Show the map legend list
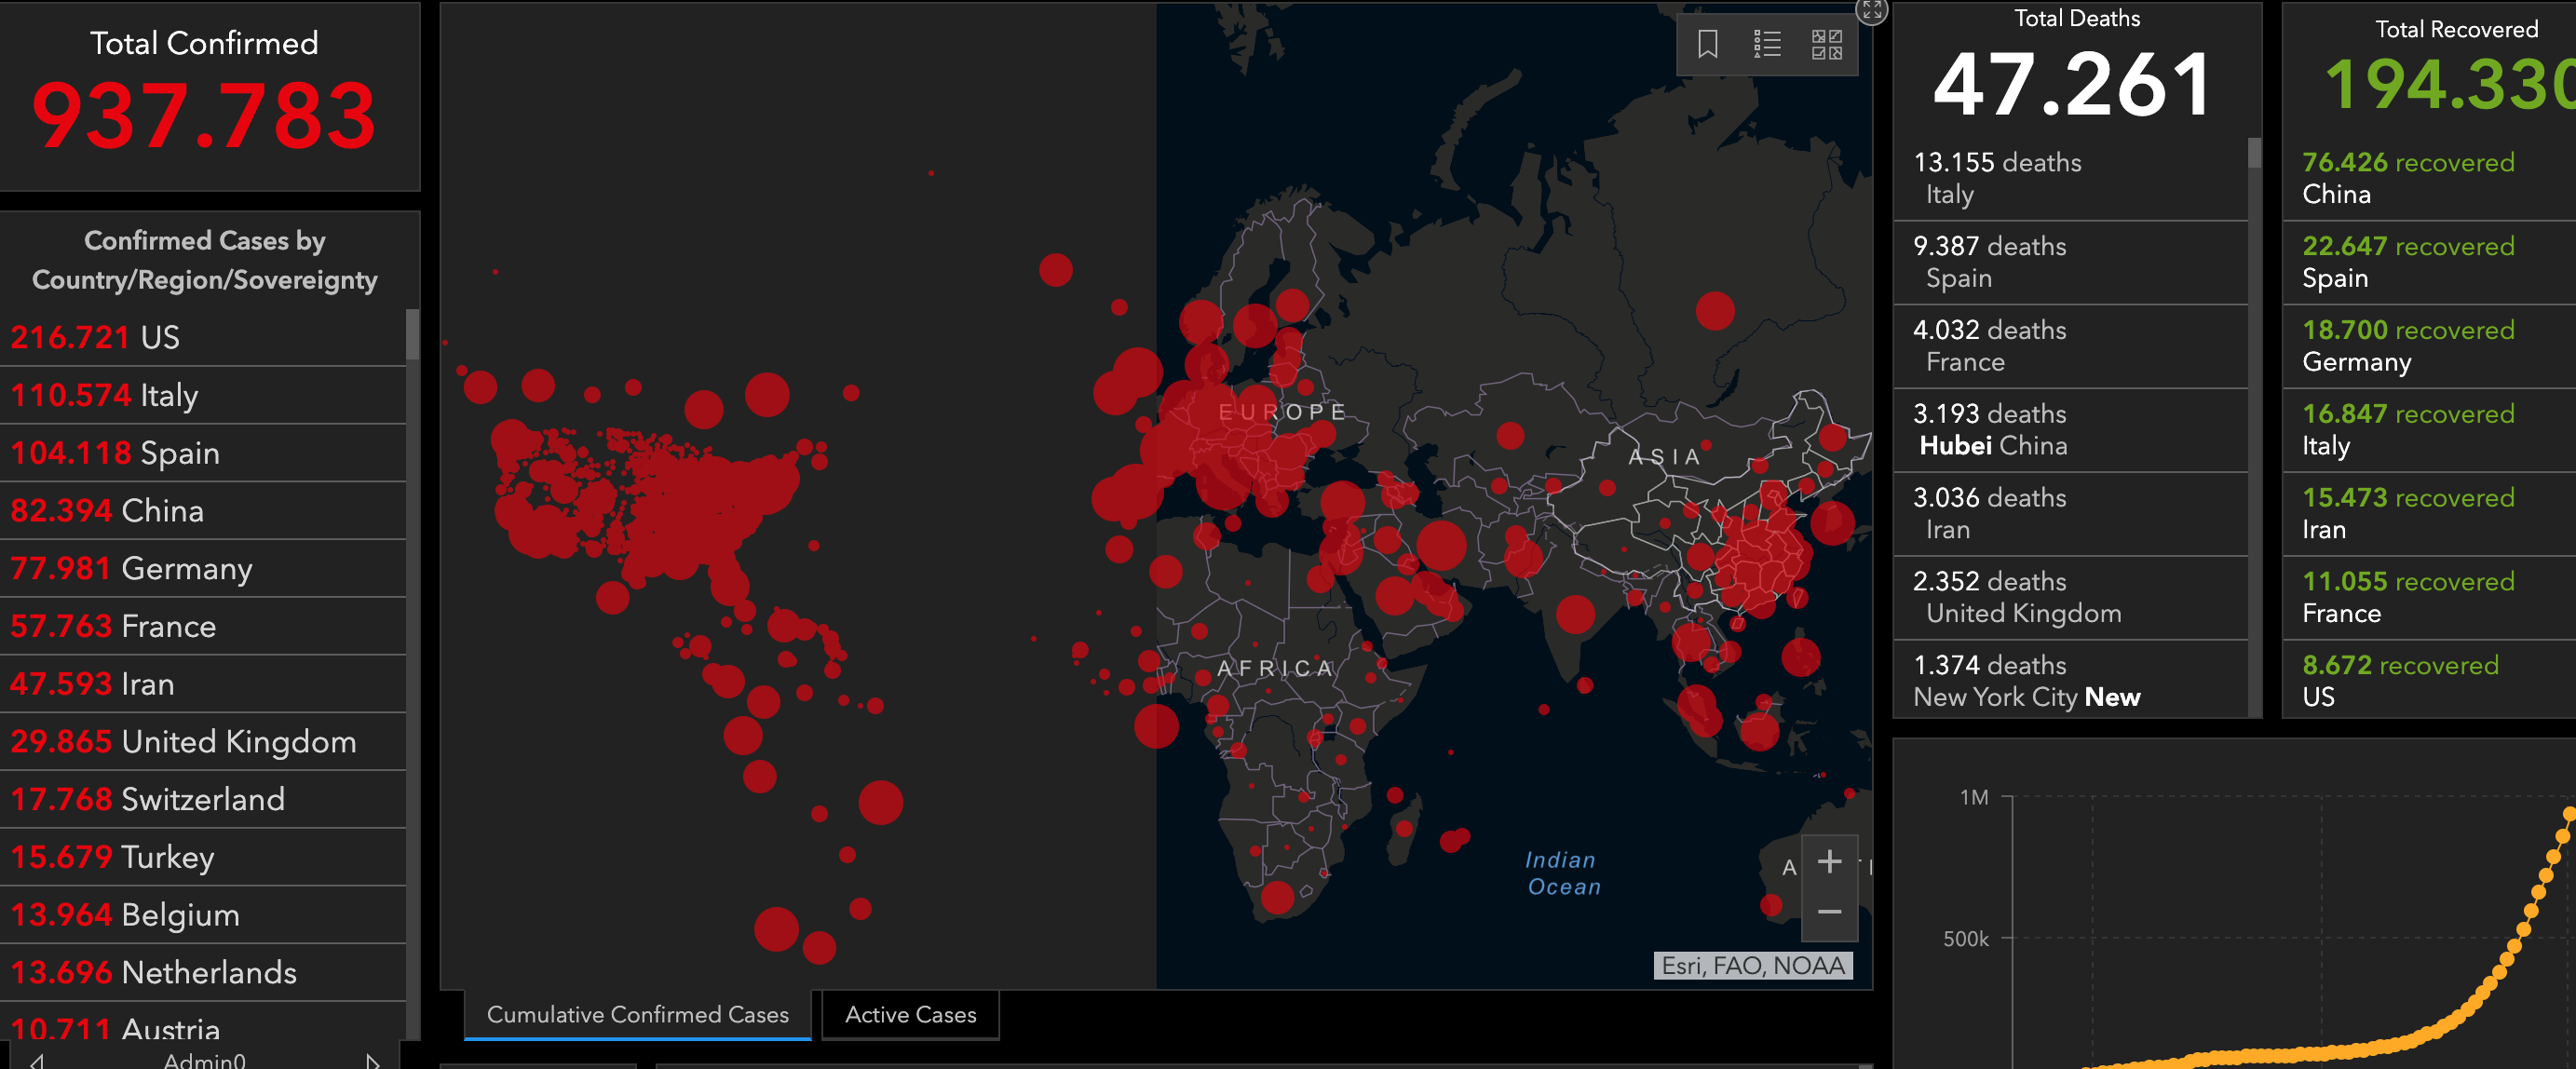 [1767, 44]
